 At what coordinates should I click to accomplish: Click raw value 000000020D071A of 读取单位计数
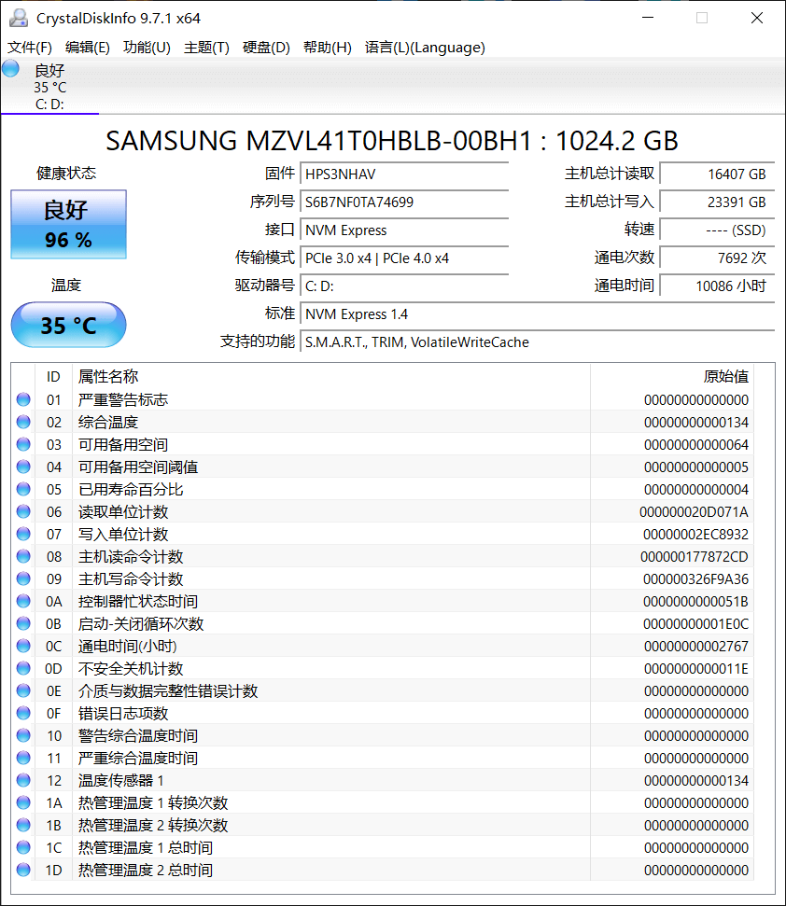click(x=695, y=512)
